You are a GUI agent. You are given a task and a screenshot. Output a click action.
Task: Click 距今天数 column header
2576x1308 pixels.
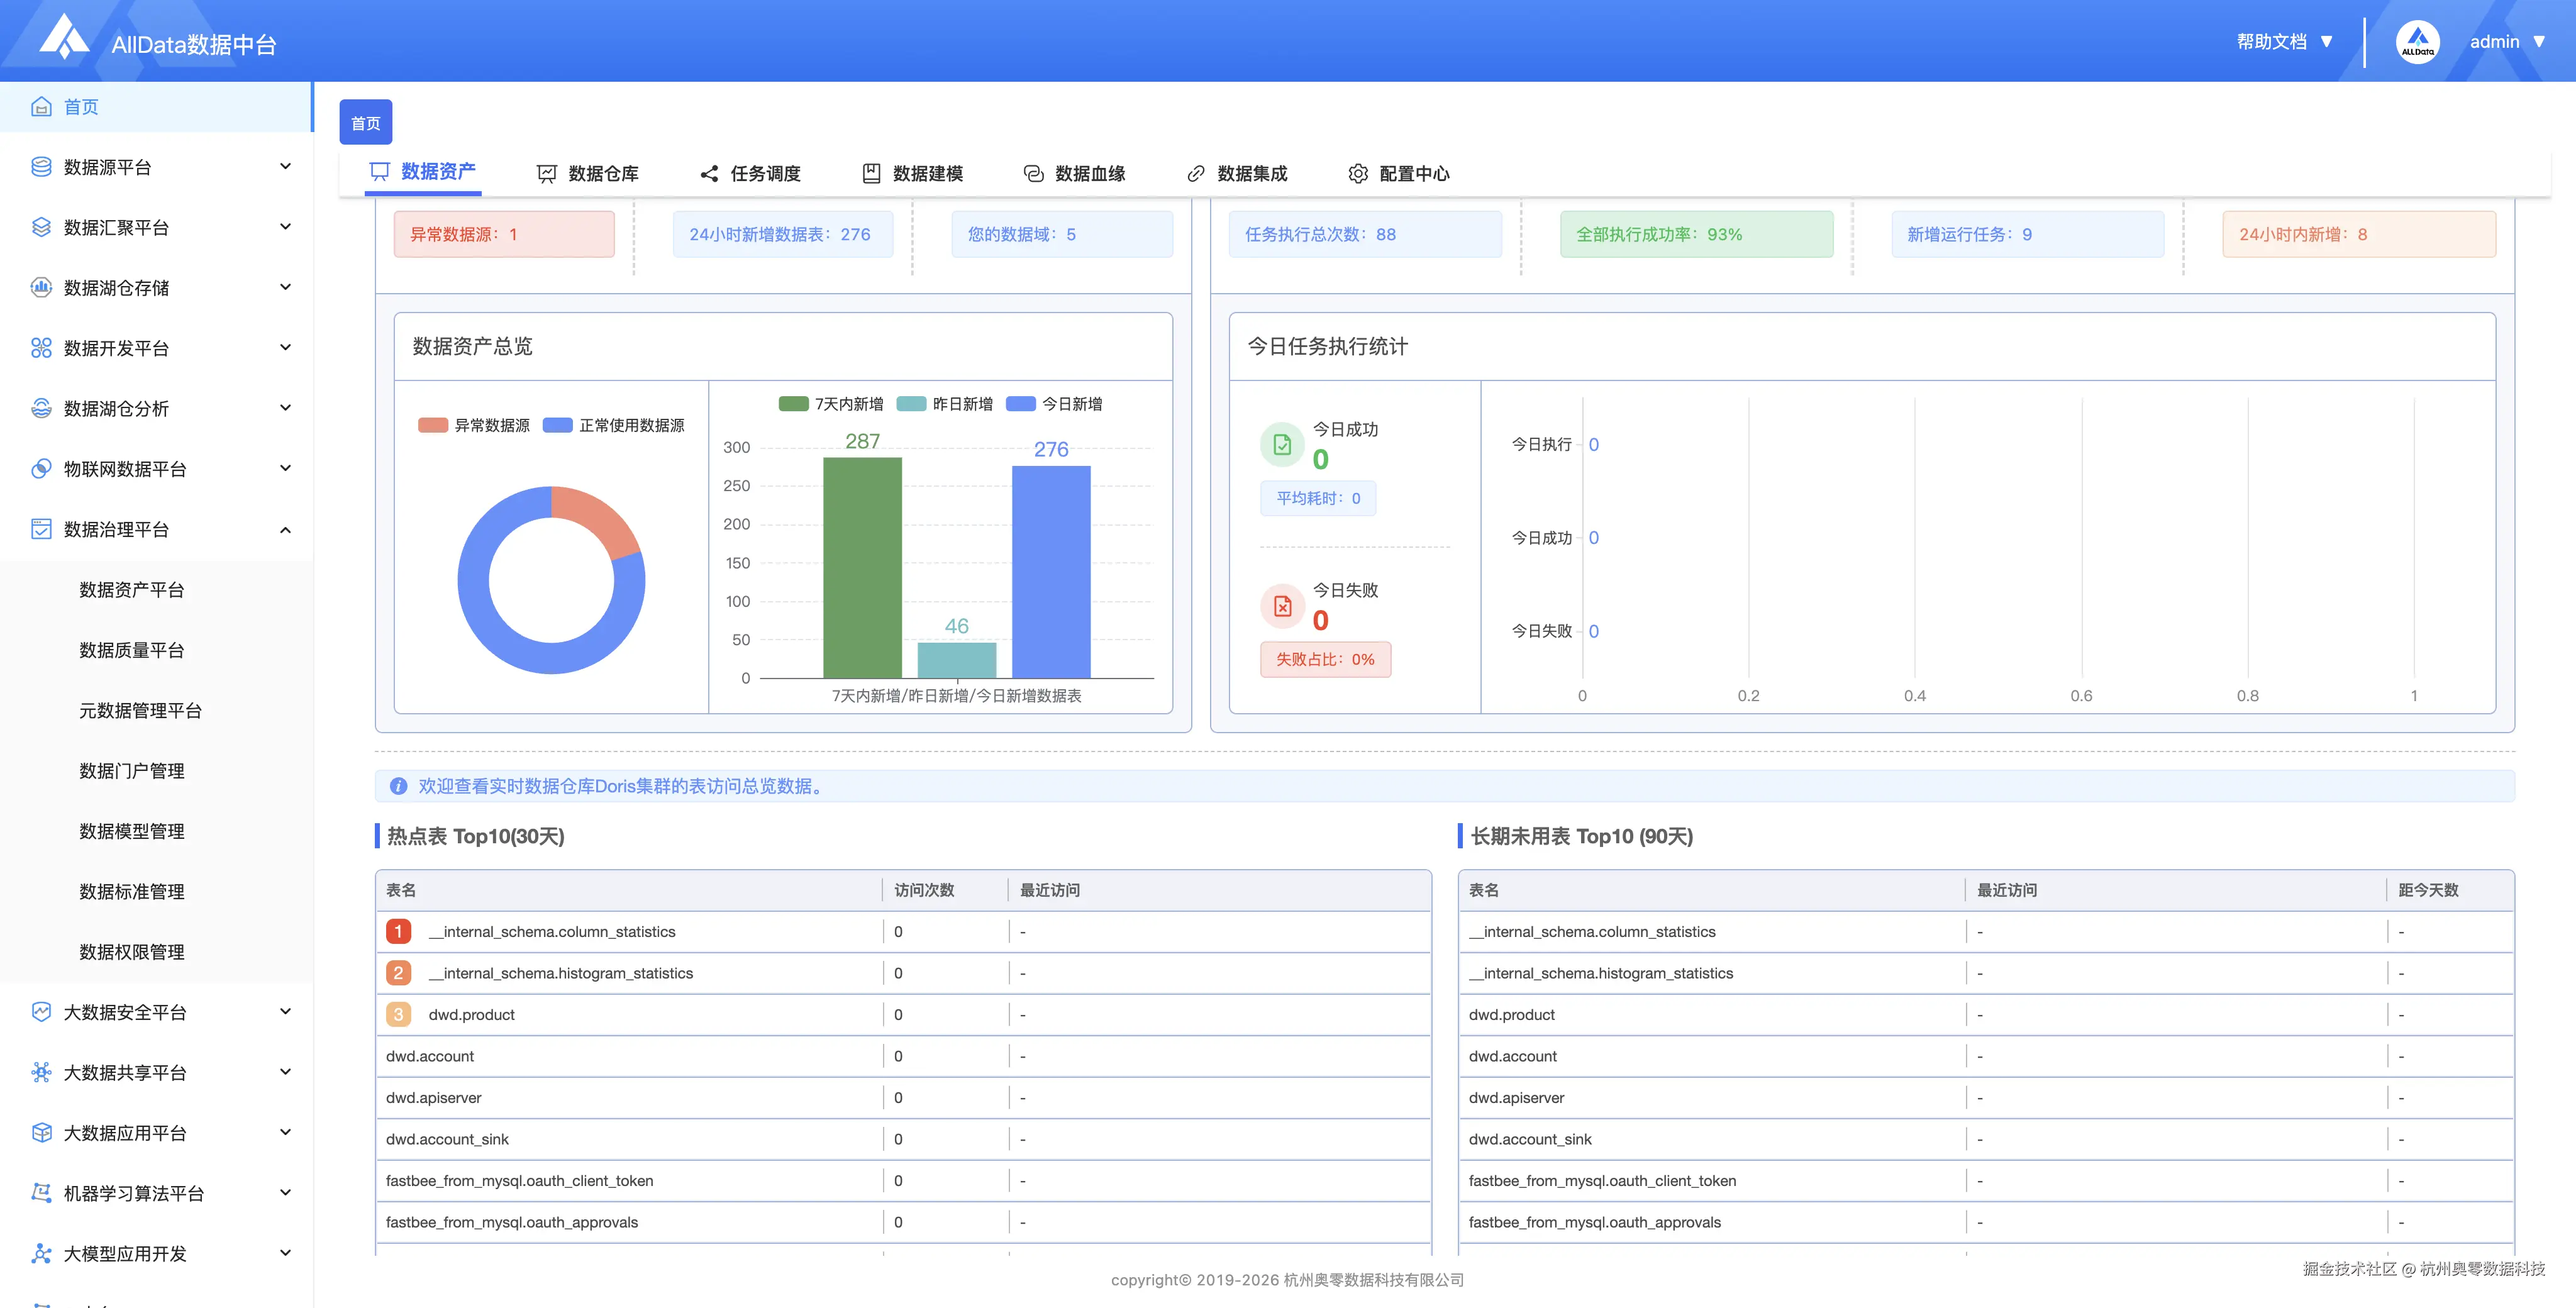coord(2428,890)
